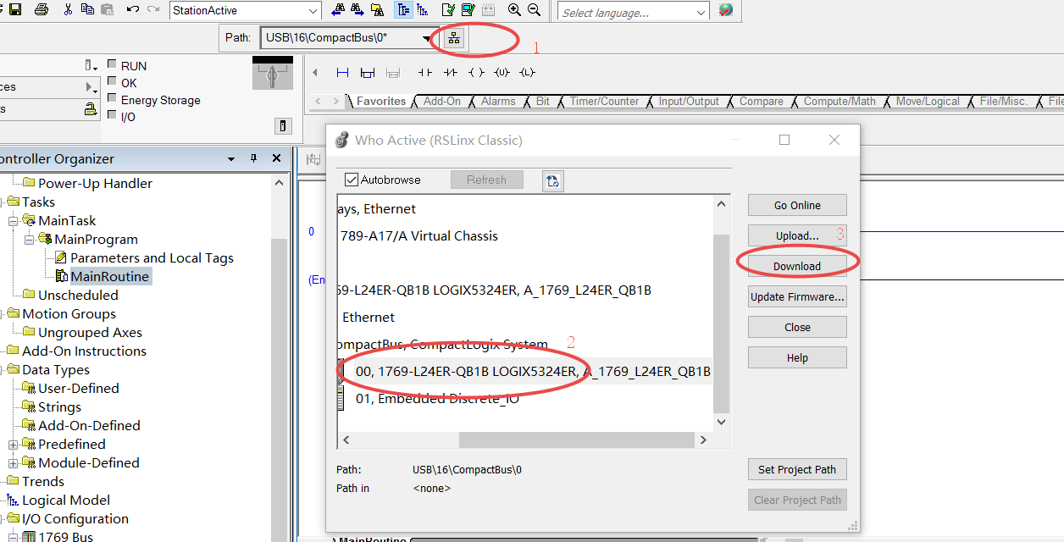
Task: Collapse the MainProgram tree node
Action: [30, 240]
